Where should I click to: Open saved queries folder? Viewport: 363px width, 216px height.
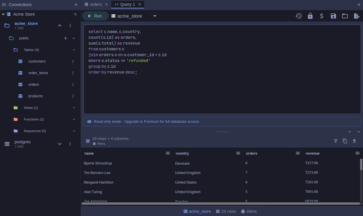pos(345,16)
